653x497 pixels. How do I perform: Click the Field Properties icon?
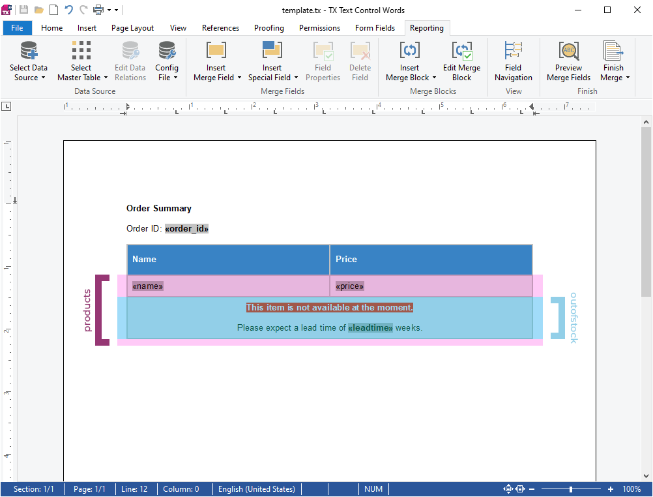(x=323, y=51)
